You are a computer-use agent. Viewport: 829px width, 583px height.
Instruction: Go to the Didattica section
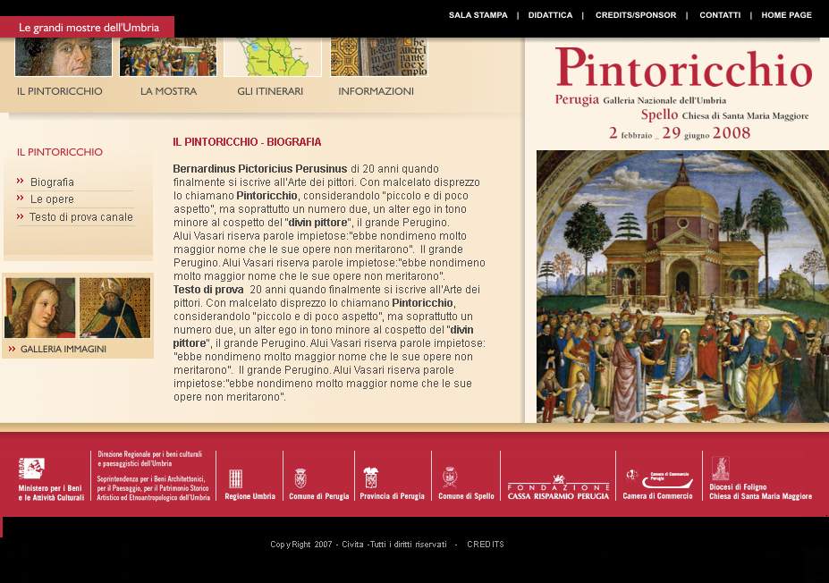(550, 15)
